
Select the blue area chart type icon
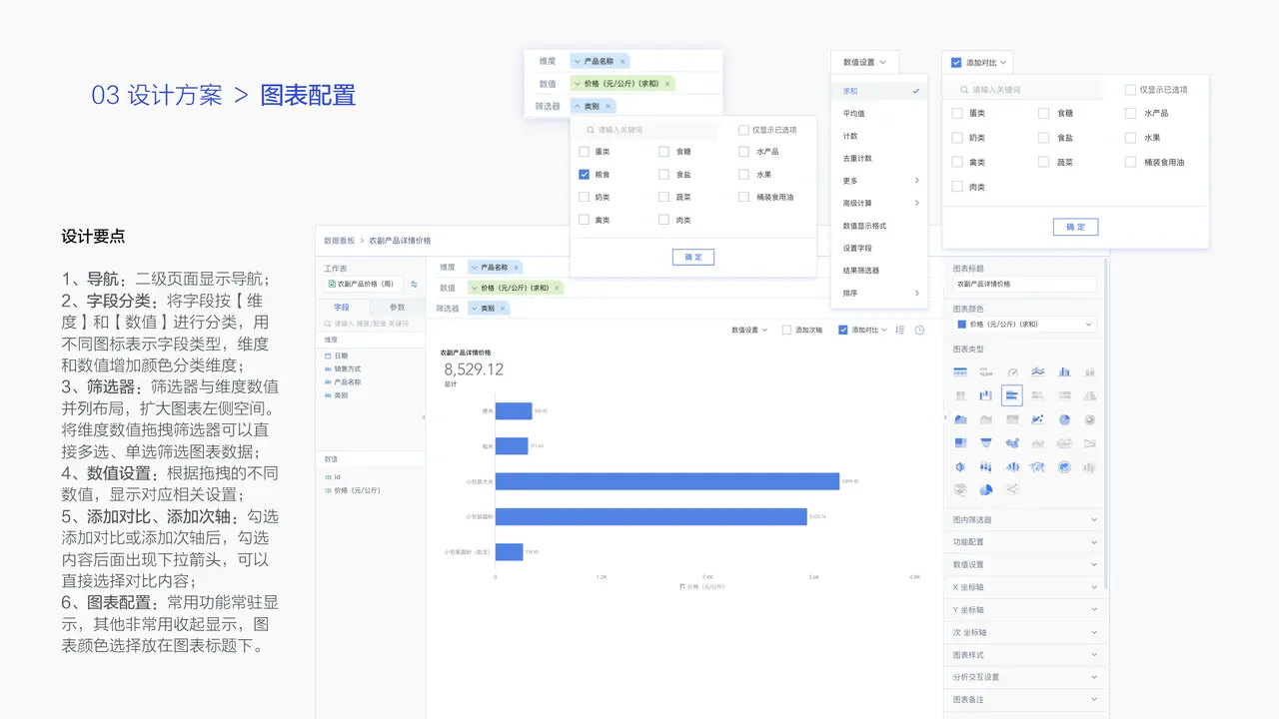coord(960,419)
